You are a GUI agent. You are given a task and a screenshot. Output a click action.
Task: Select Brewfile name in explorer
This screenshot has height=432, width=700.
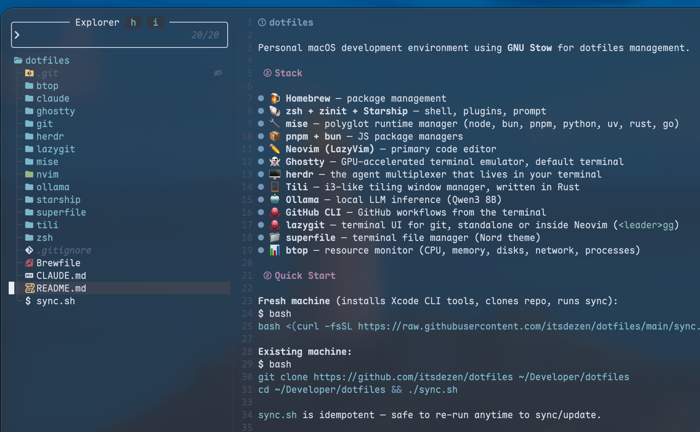[59, 263]
